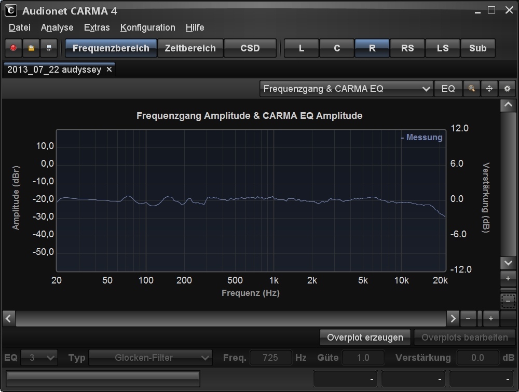Expand the EQ number dropdown
This screenshot has width=519, height=392.
39,358
